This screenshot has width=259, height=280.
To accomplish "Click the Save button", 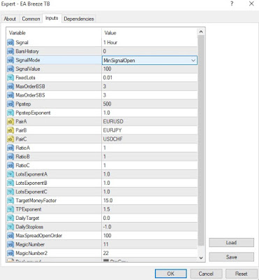I will (231, 257).
